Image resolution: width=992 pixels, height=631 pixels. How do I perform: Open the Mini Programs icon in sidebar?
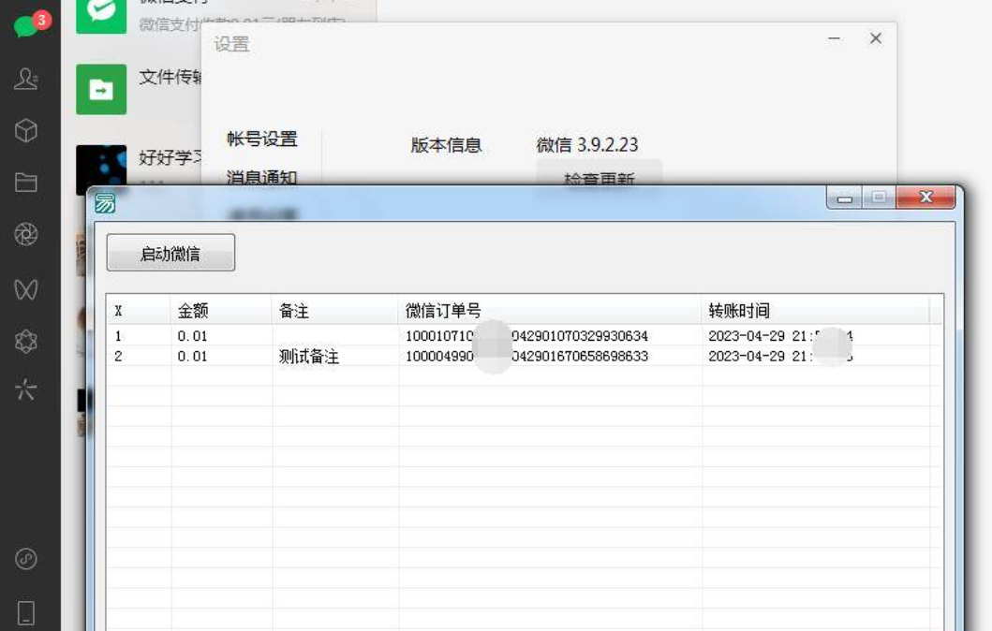(x=26, y=559)
